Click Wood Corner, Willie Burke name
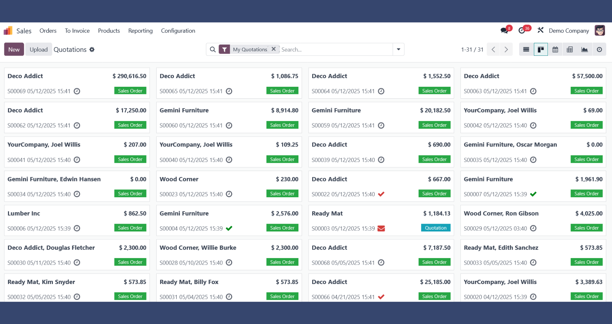 click(x=198, y=248)
